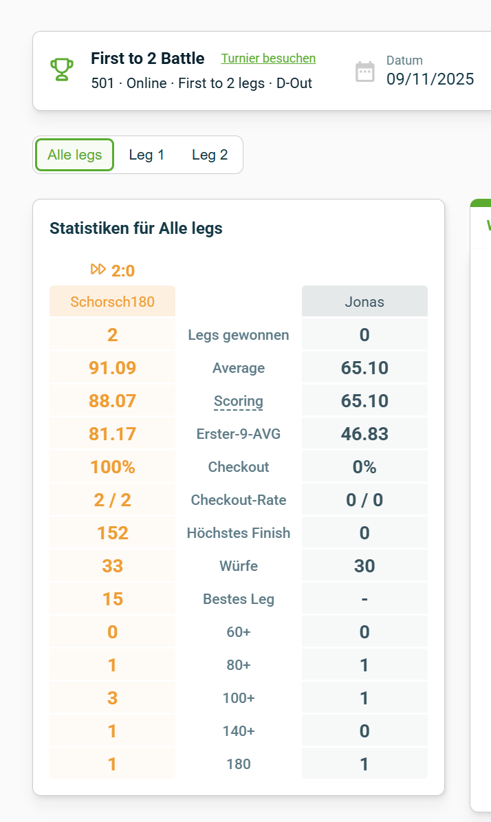Viewport: 491px width, 822px height.
Task: Click Schorsch180's 91.09 average value
Action: (113, 368)
